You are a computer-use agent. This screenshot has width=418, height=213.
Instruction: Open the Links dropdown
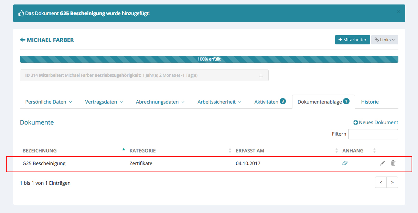(x=384, y=40)
